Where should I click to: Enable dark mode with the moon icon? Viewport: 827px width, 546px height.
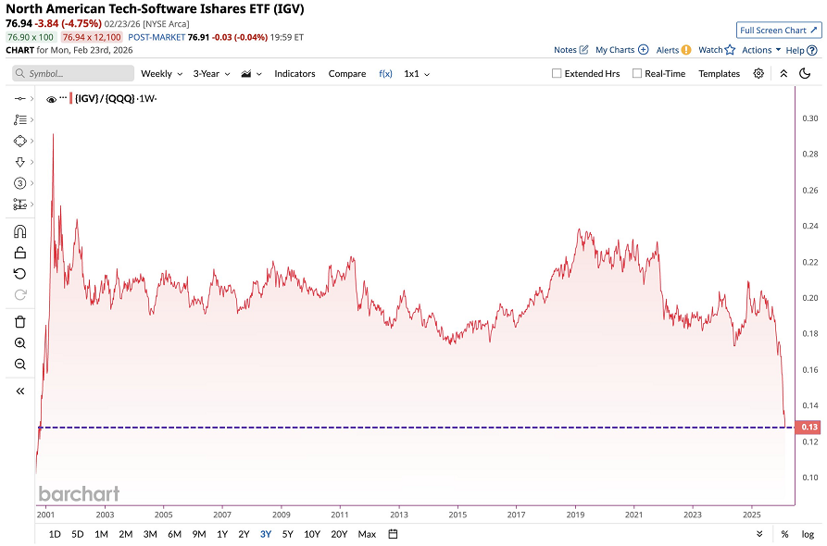click(804, 73)
